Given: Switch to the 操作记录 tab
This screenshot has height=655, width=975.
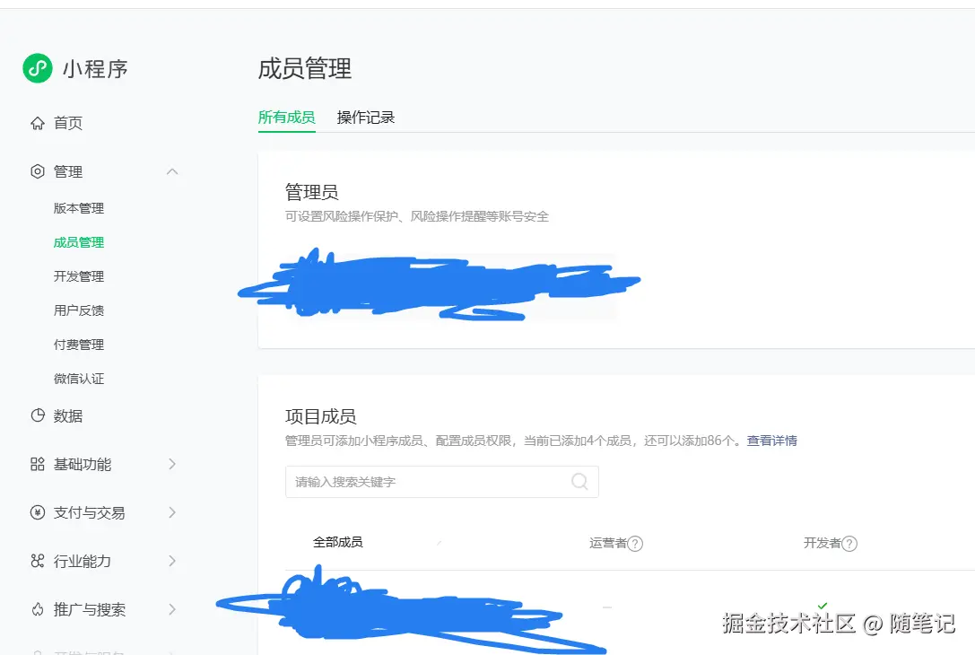Looking at the screenshot, I should coord(365,117).
